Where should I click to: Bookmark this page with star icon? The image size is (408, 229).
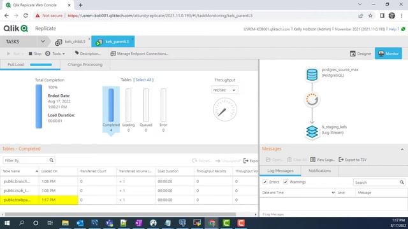click(370, 15)
